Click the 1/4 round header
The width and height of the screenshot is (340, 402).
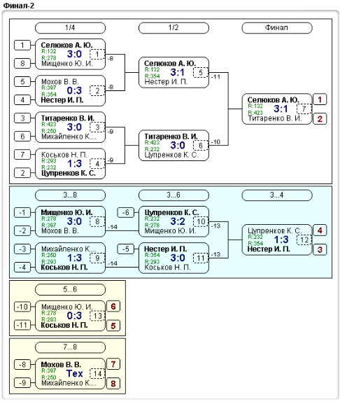coord(70,28)
